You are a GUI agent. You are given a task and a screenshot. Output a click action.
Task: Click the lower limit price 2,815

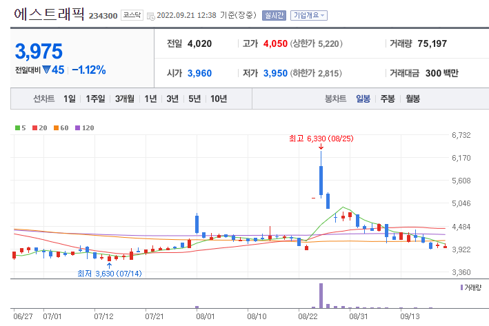(328, 73)
